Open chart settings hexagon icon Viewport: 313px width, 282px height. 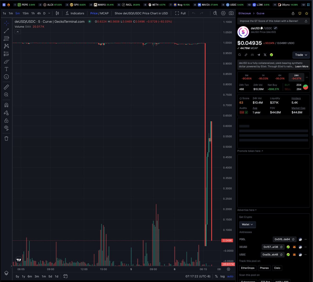[x=223, y=13]
